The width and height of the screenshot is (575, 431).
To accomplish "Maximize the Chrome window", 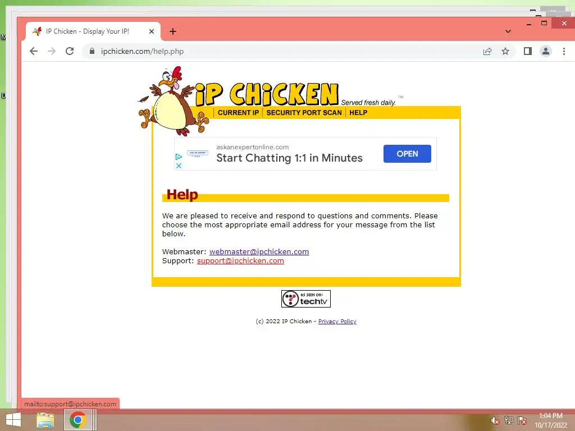I will point(544,23).
